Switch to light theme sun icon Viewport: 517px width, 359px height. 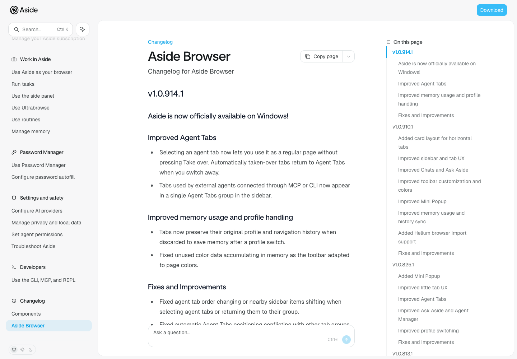click(22, 350)
